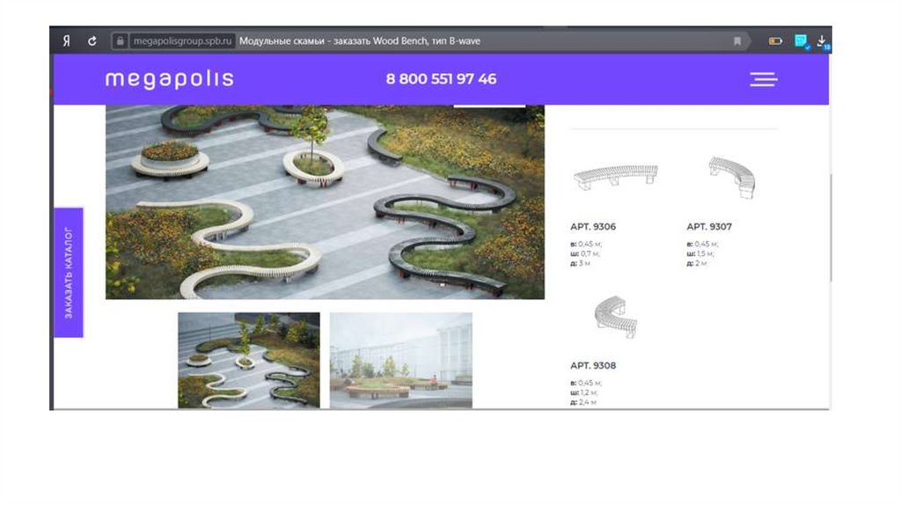Click the vertical 'Заказать каталог' button
901x505 pixels.
[69, 273]
